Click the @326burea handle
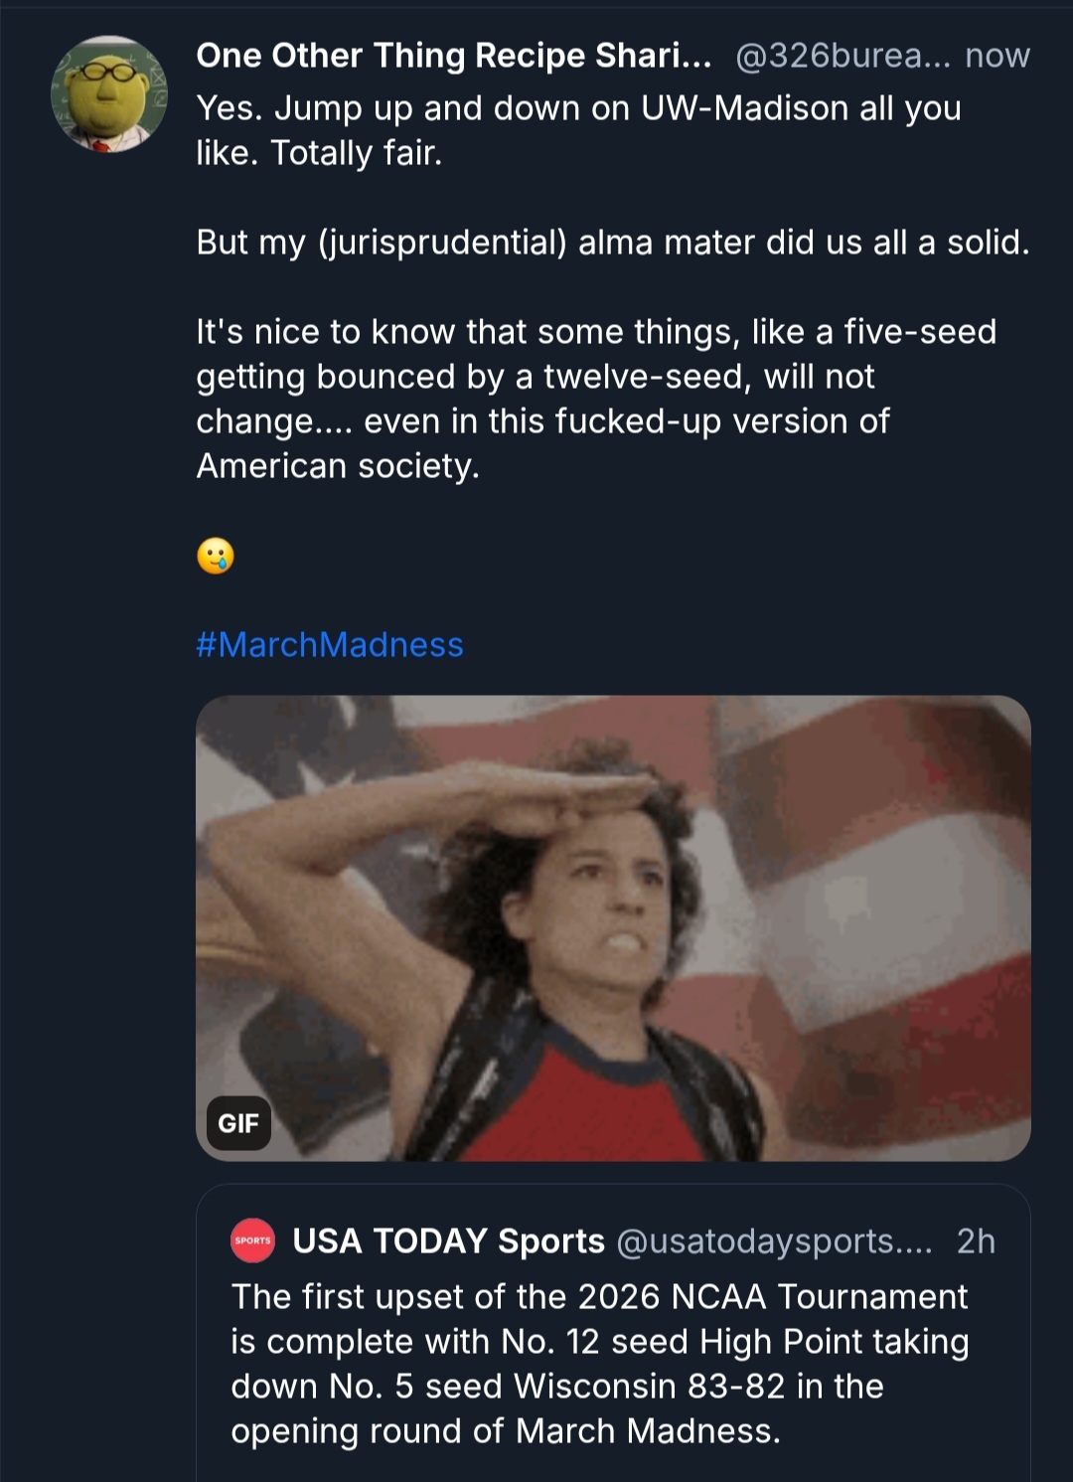Image resolution: width=1073 pixels, height=1482 pixels. [x=843, y=56]
